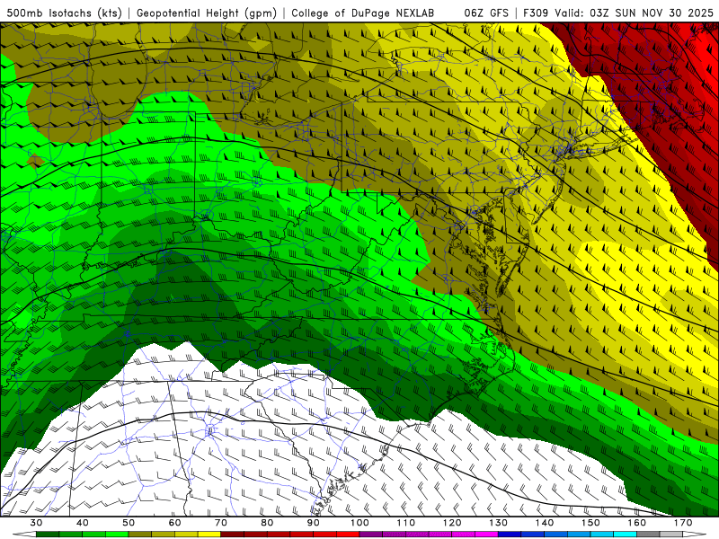
Task: Click the legend value '150'
Action: pyautogui.click(x=591, y=523)
